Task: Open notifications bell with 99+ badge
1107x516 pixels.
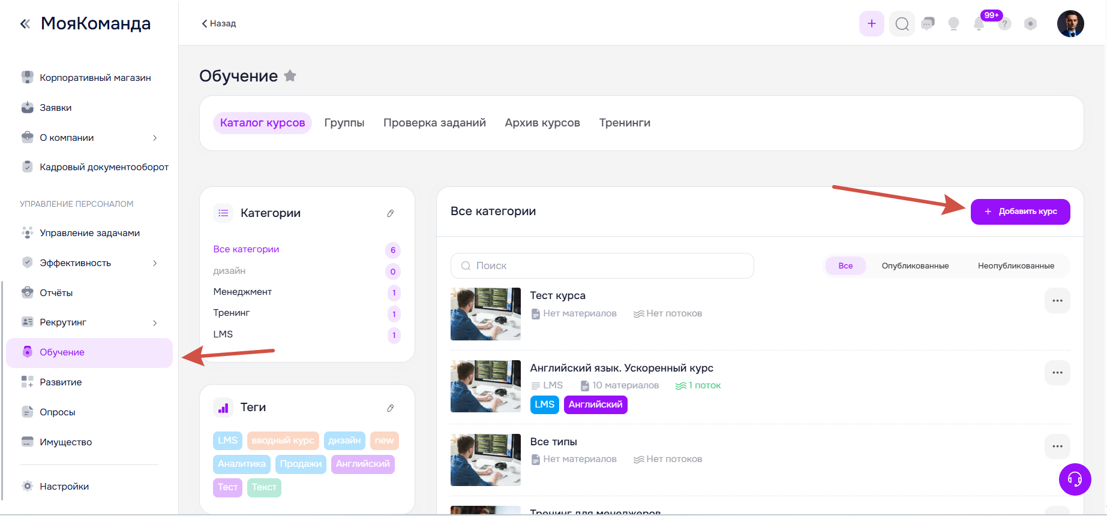Action: 979,24
